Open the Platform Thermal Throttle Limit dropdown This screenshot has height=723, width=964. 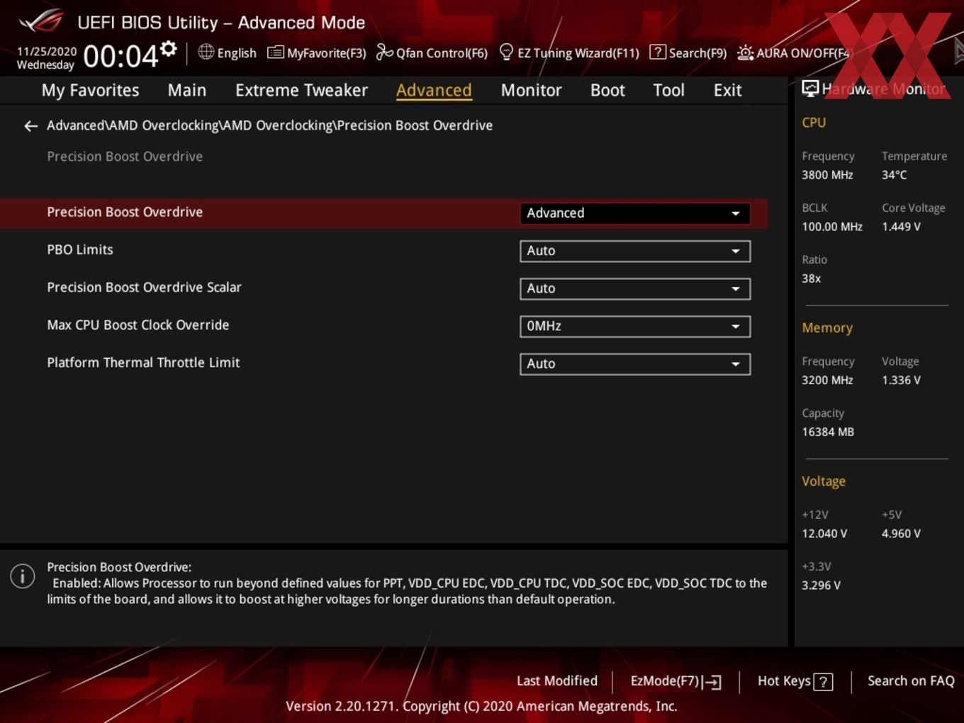coord(635,364)
